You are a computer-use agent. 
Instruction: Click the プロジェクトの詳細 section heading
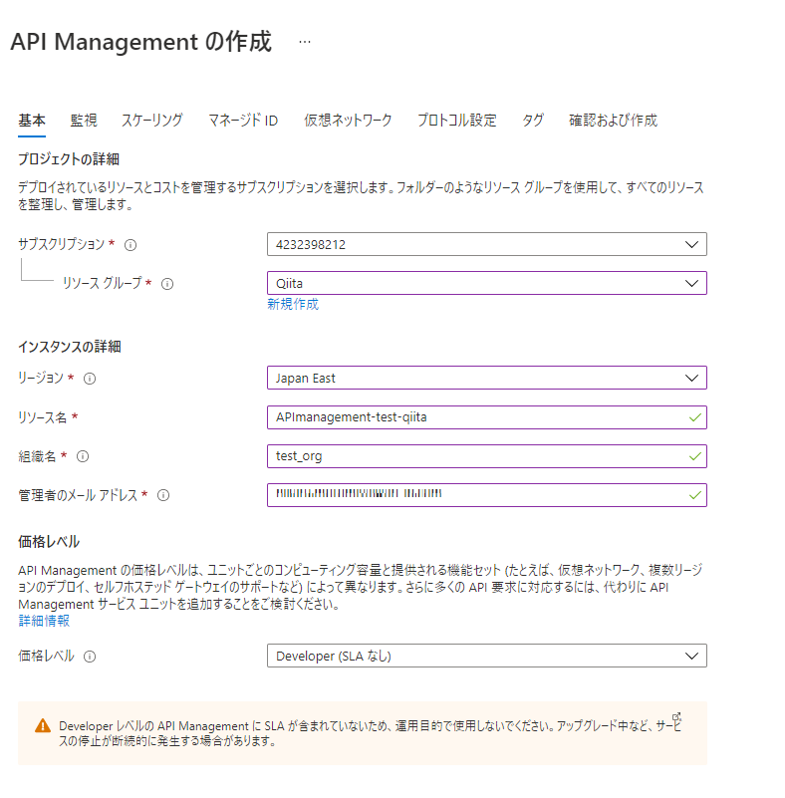[x=69, y=159]
